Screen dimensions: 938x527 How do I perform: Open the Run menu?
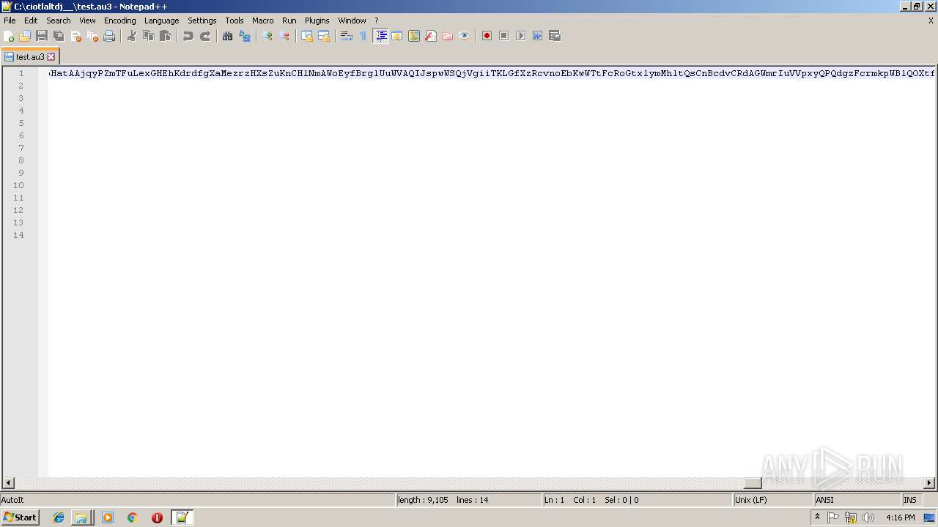click(289, 20)
